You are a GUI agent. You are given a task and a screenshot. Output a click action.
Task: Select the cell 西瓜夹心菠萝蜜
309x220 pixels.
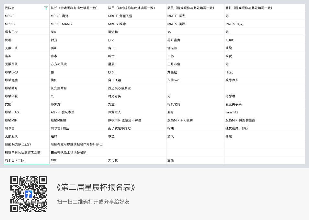[137, 88]
